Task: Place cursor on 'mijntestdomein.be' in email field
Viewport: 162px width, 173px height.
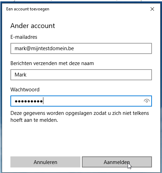Action: (52, 48)
